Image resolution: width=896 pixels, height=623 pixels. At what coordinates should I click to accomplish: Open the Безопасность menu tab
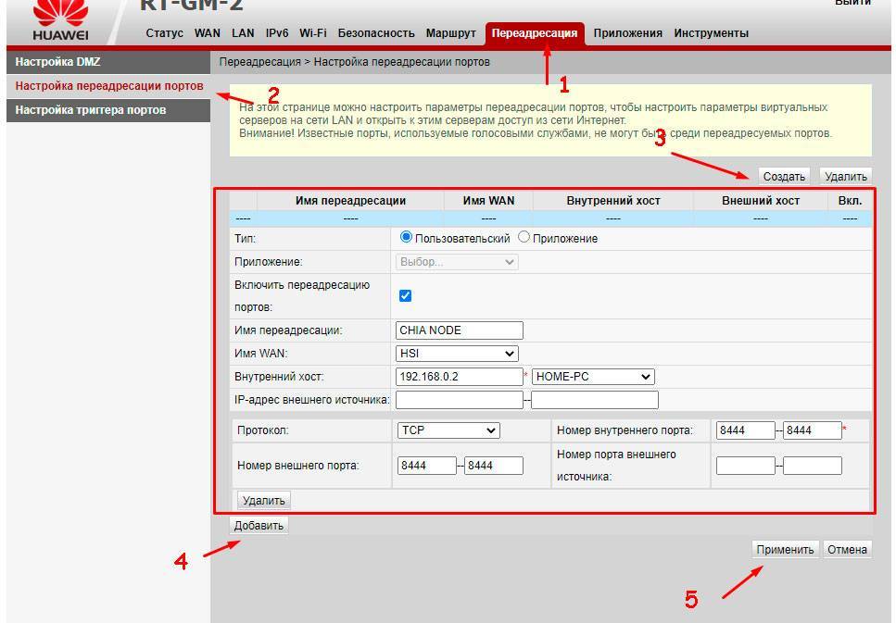click(375, 33)
